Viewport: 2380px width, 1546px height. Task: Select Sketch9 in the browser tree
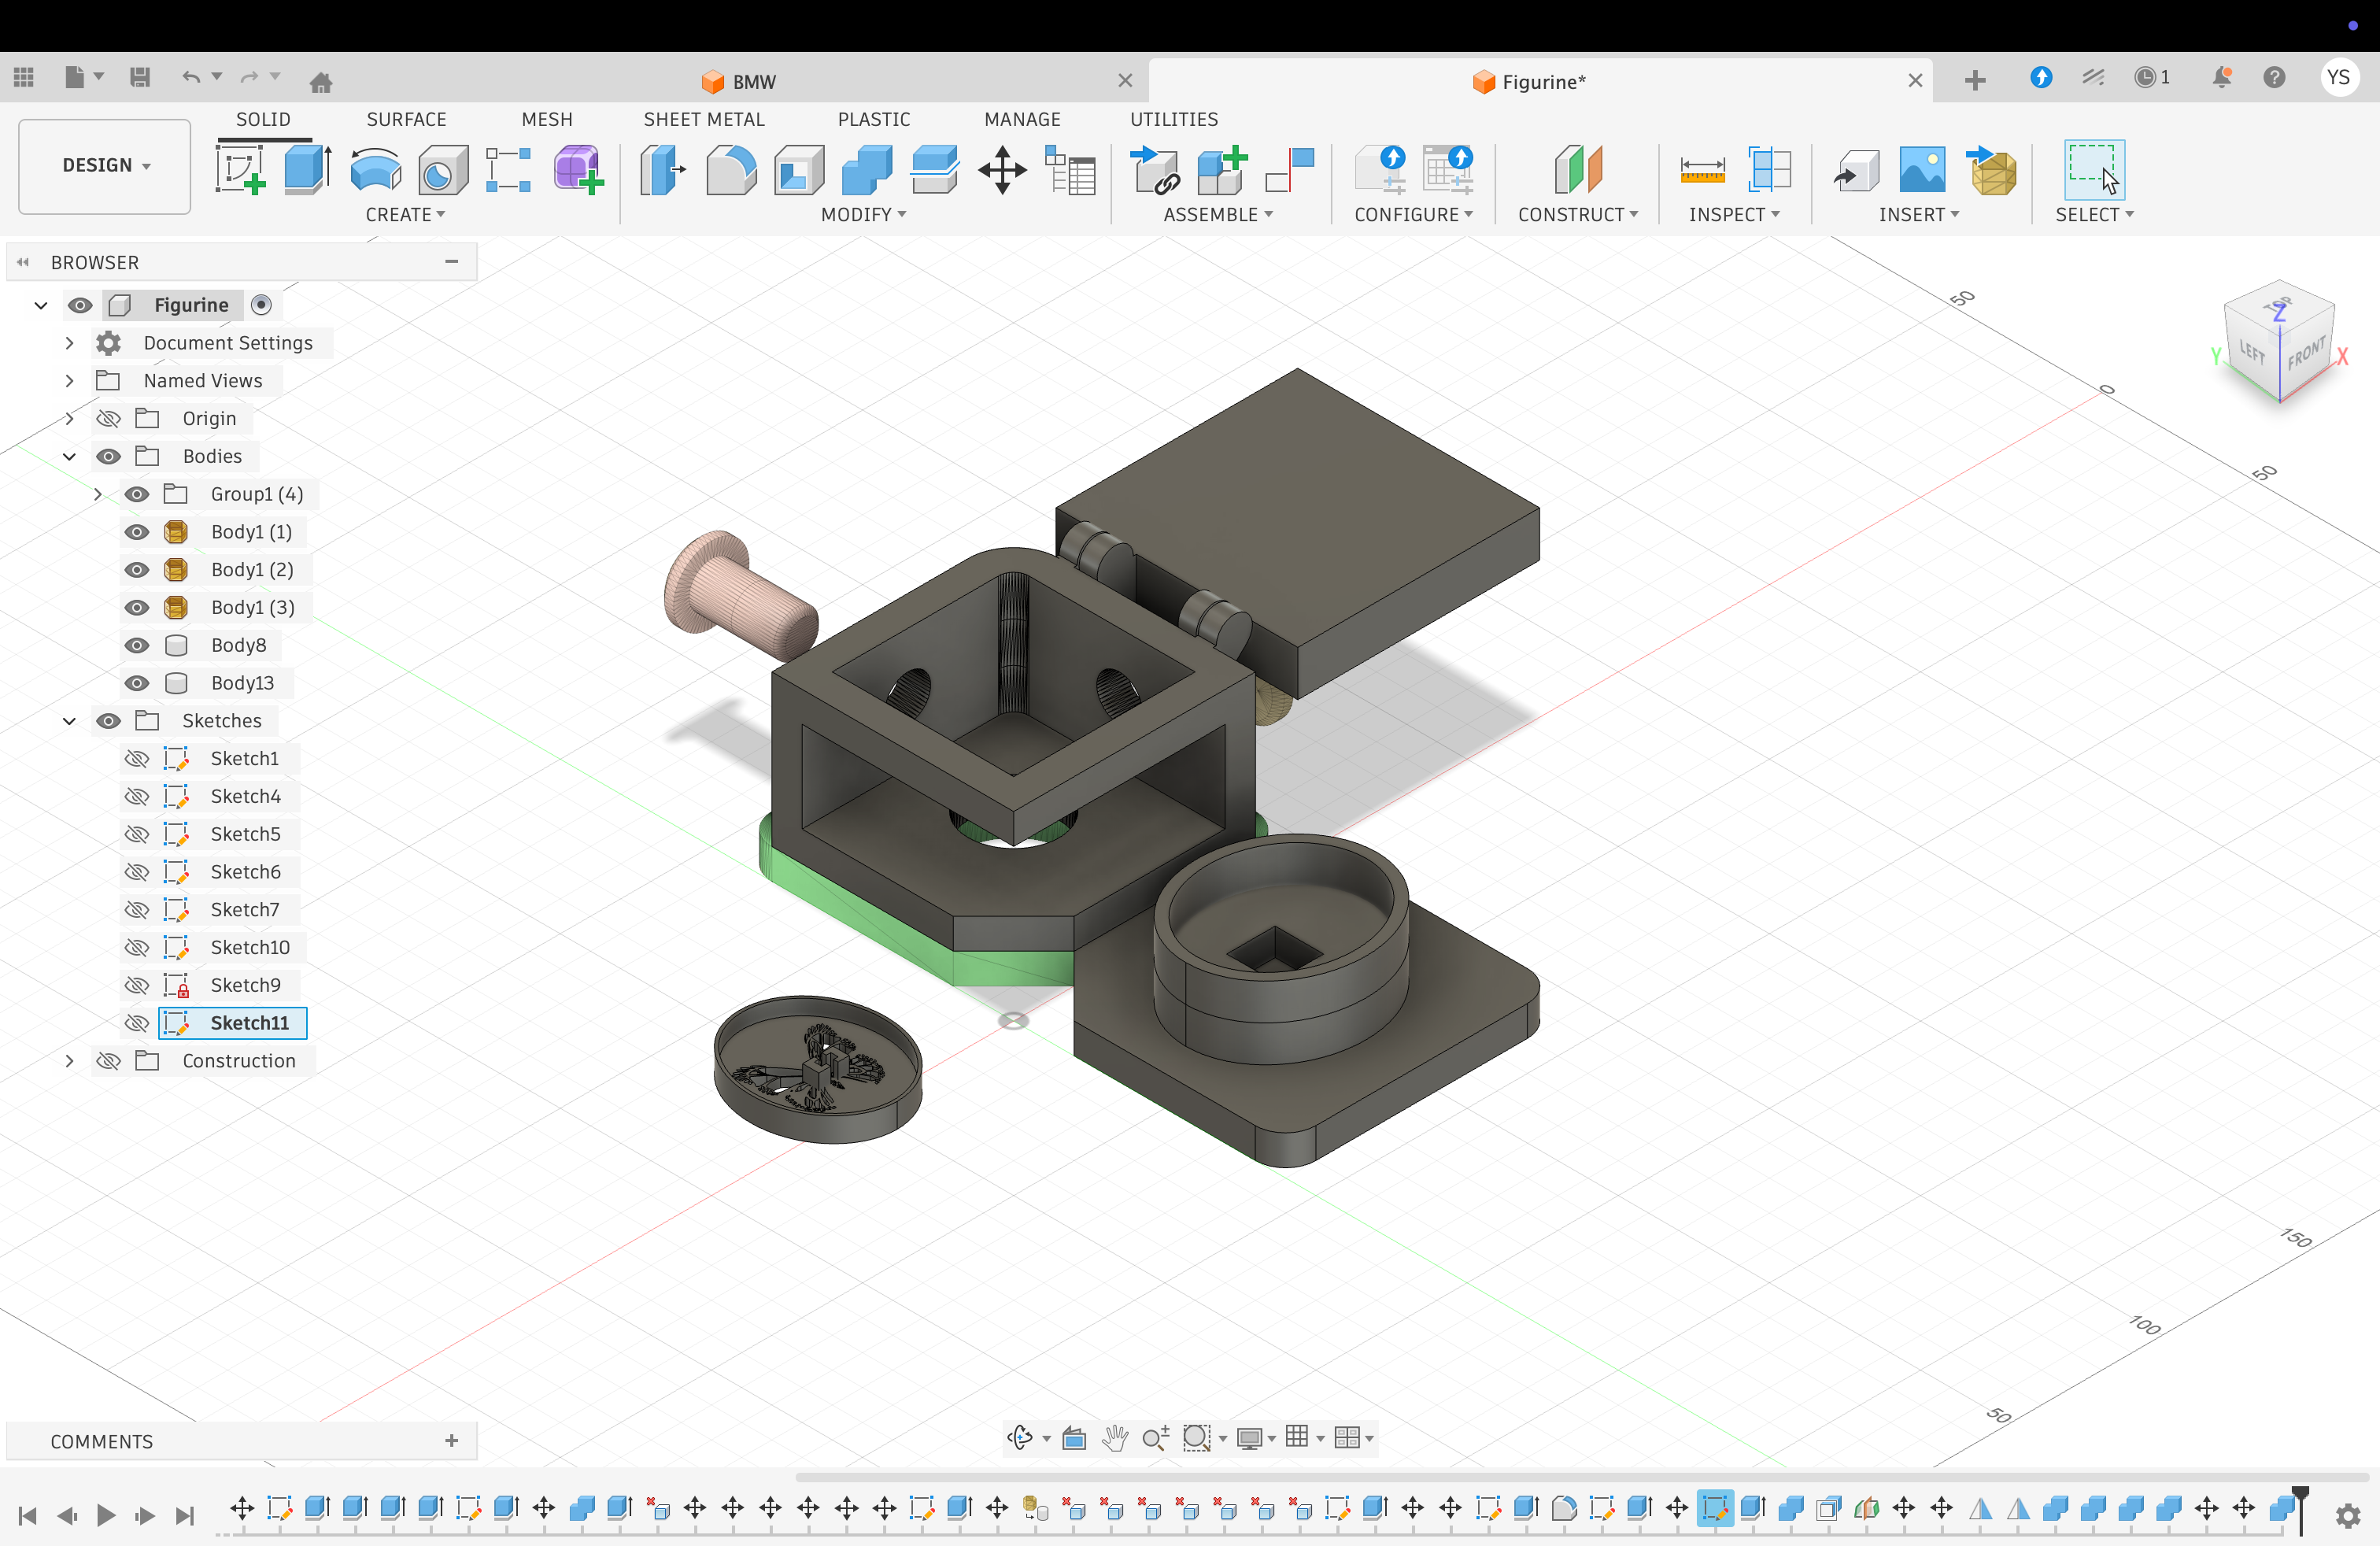[x=245, y=985]
